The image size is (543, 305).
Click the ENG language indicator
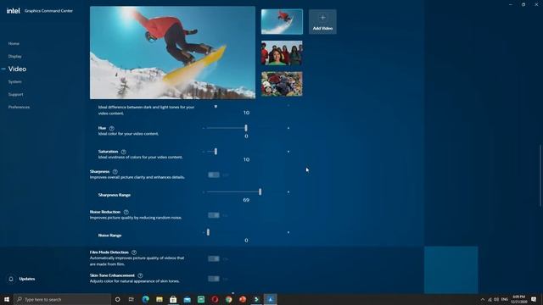coord(505,299)
